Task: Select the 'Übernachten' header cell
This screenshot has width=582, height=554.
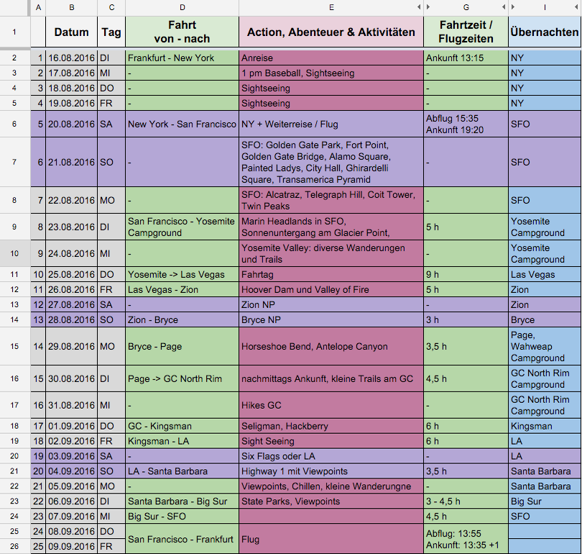Action: coord(545,32)
